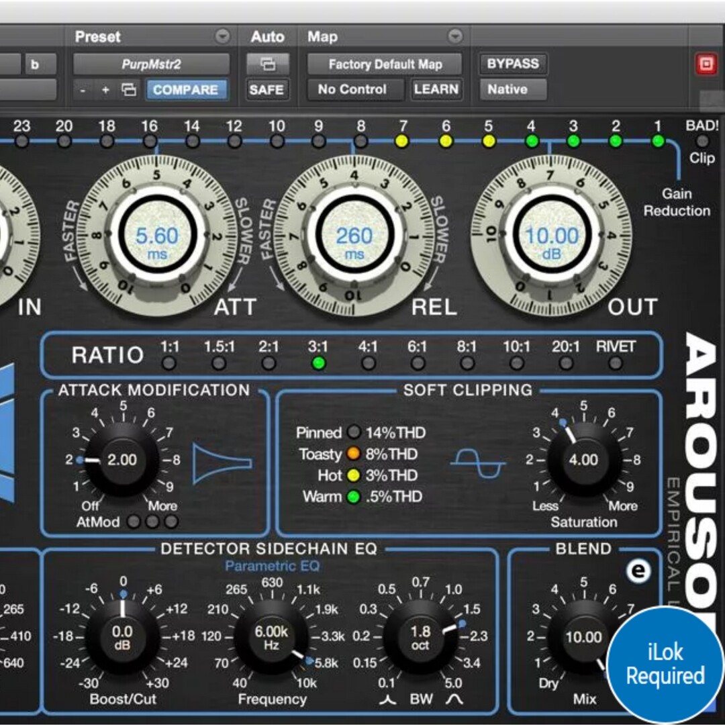Select the 6:1 ratio
The width and height of the screenshot is (725, 725).
pos(418,363)
